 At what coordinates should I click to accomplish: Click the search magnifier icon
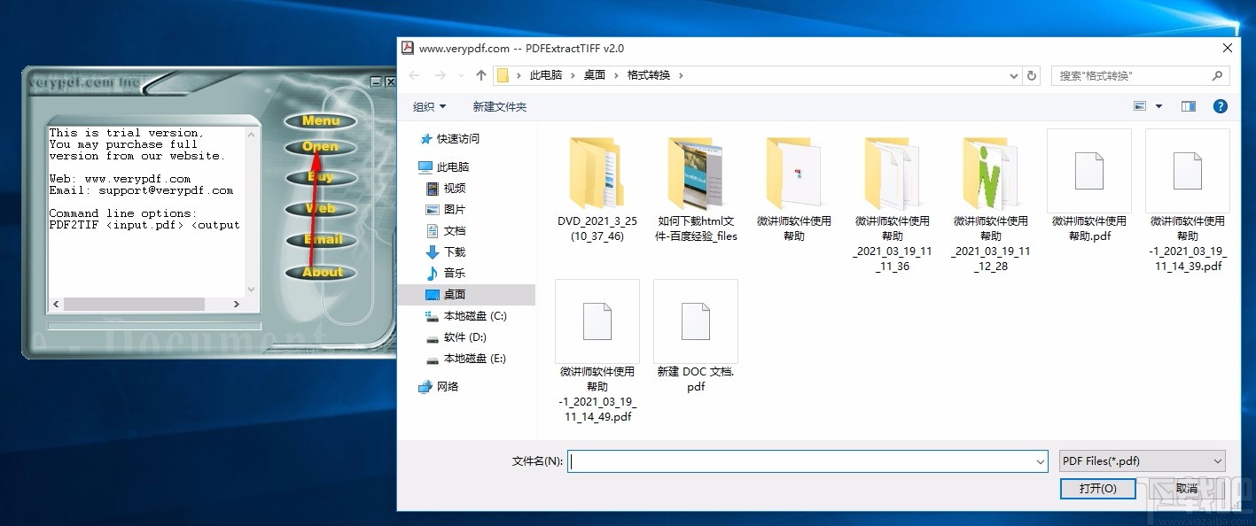click(x=1217, y=75)
